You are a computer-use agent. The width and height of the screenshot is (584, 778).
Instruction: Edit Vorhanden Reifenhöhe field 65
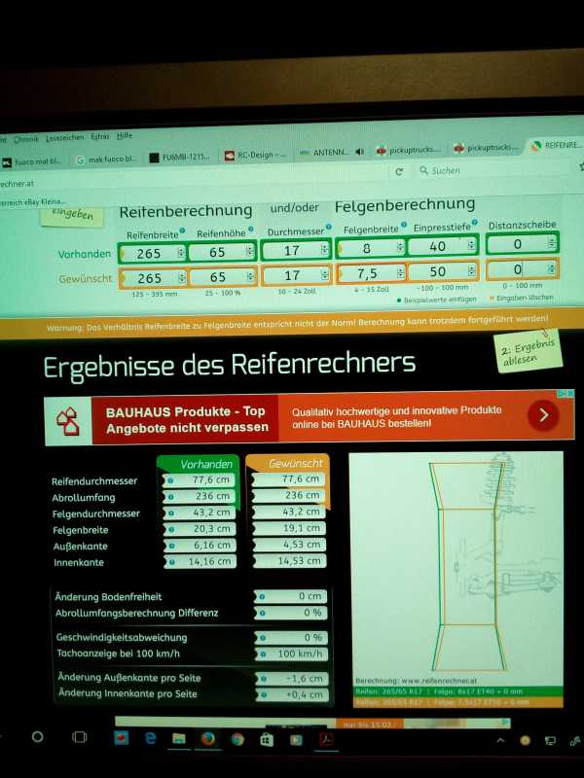coord(222,252)
